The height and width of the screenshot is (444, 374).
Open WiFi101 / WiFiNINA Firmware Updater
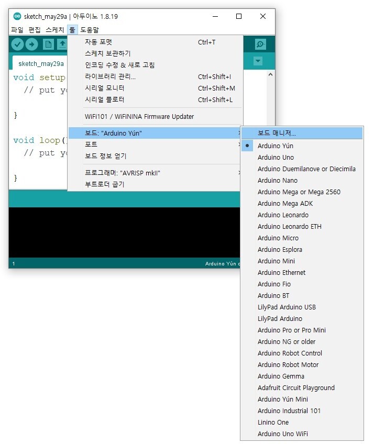[x=155, y=116]
